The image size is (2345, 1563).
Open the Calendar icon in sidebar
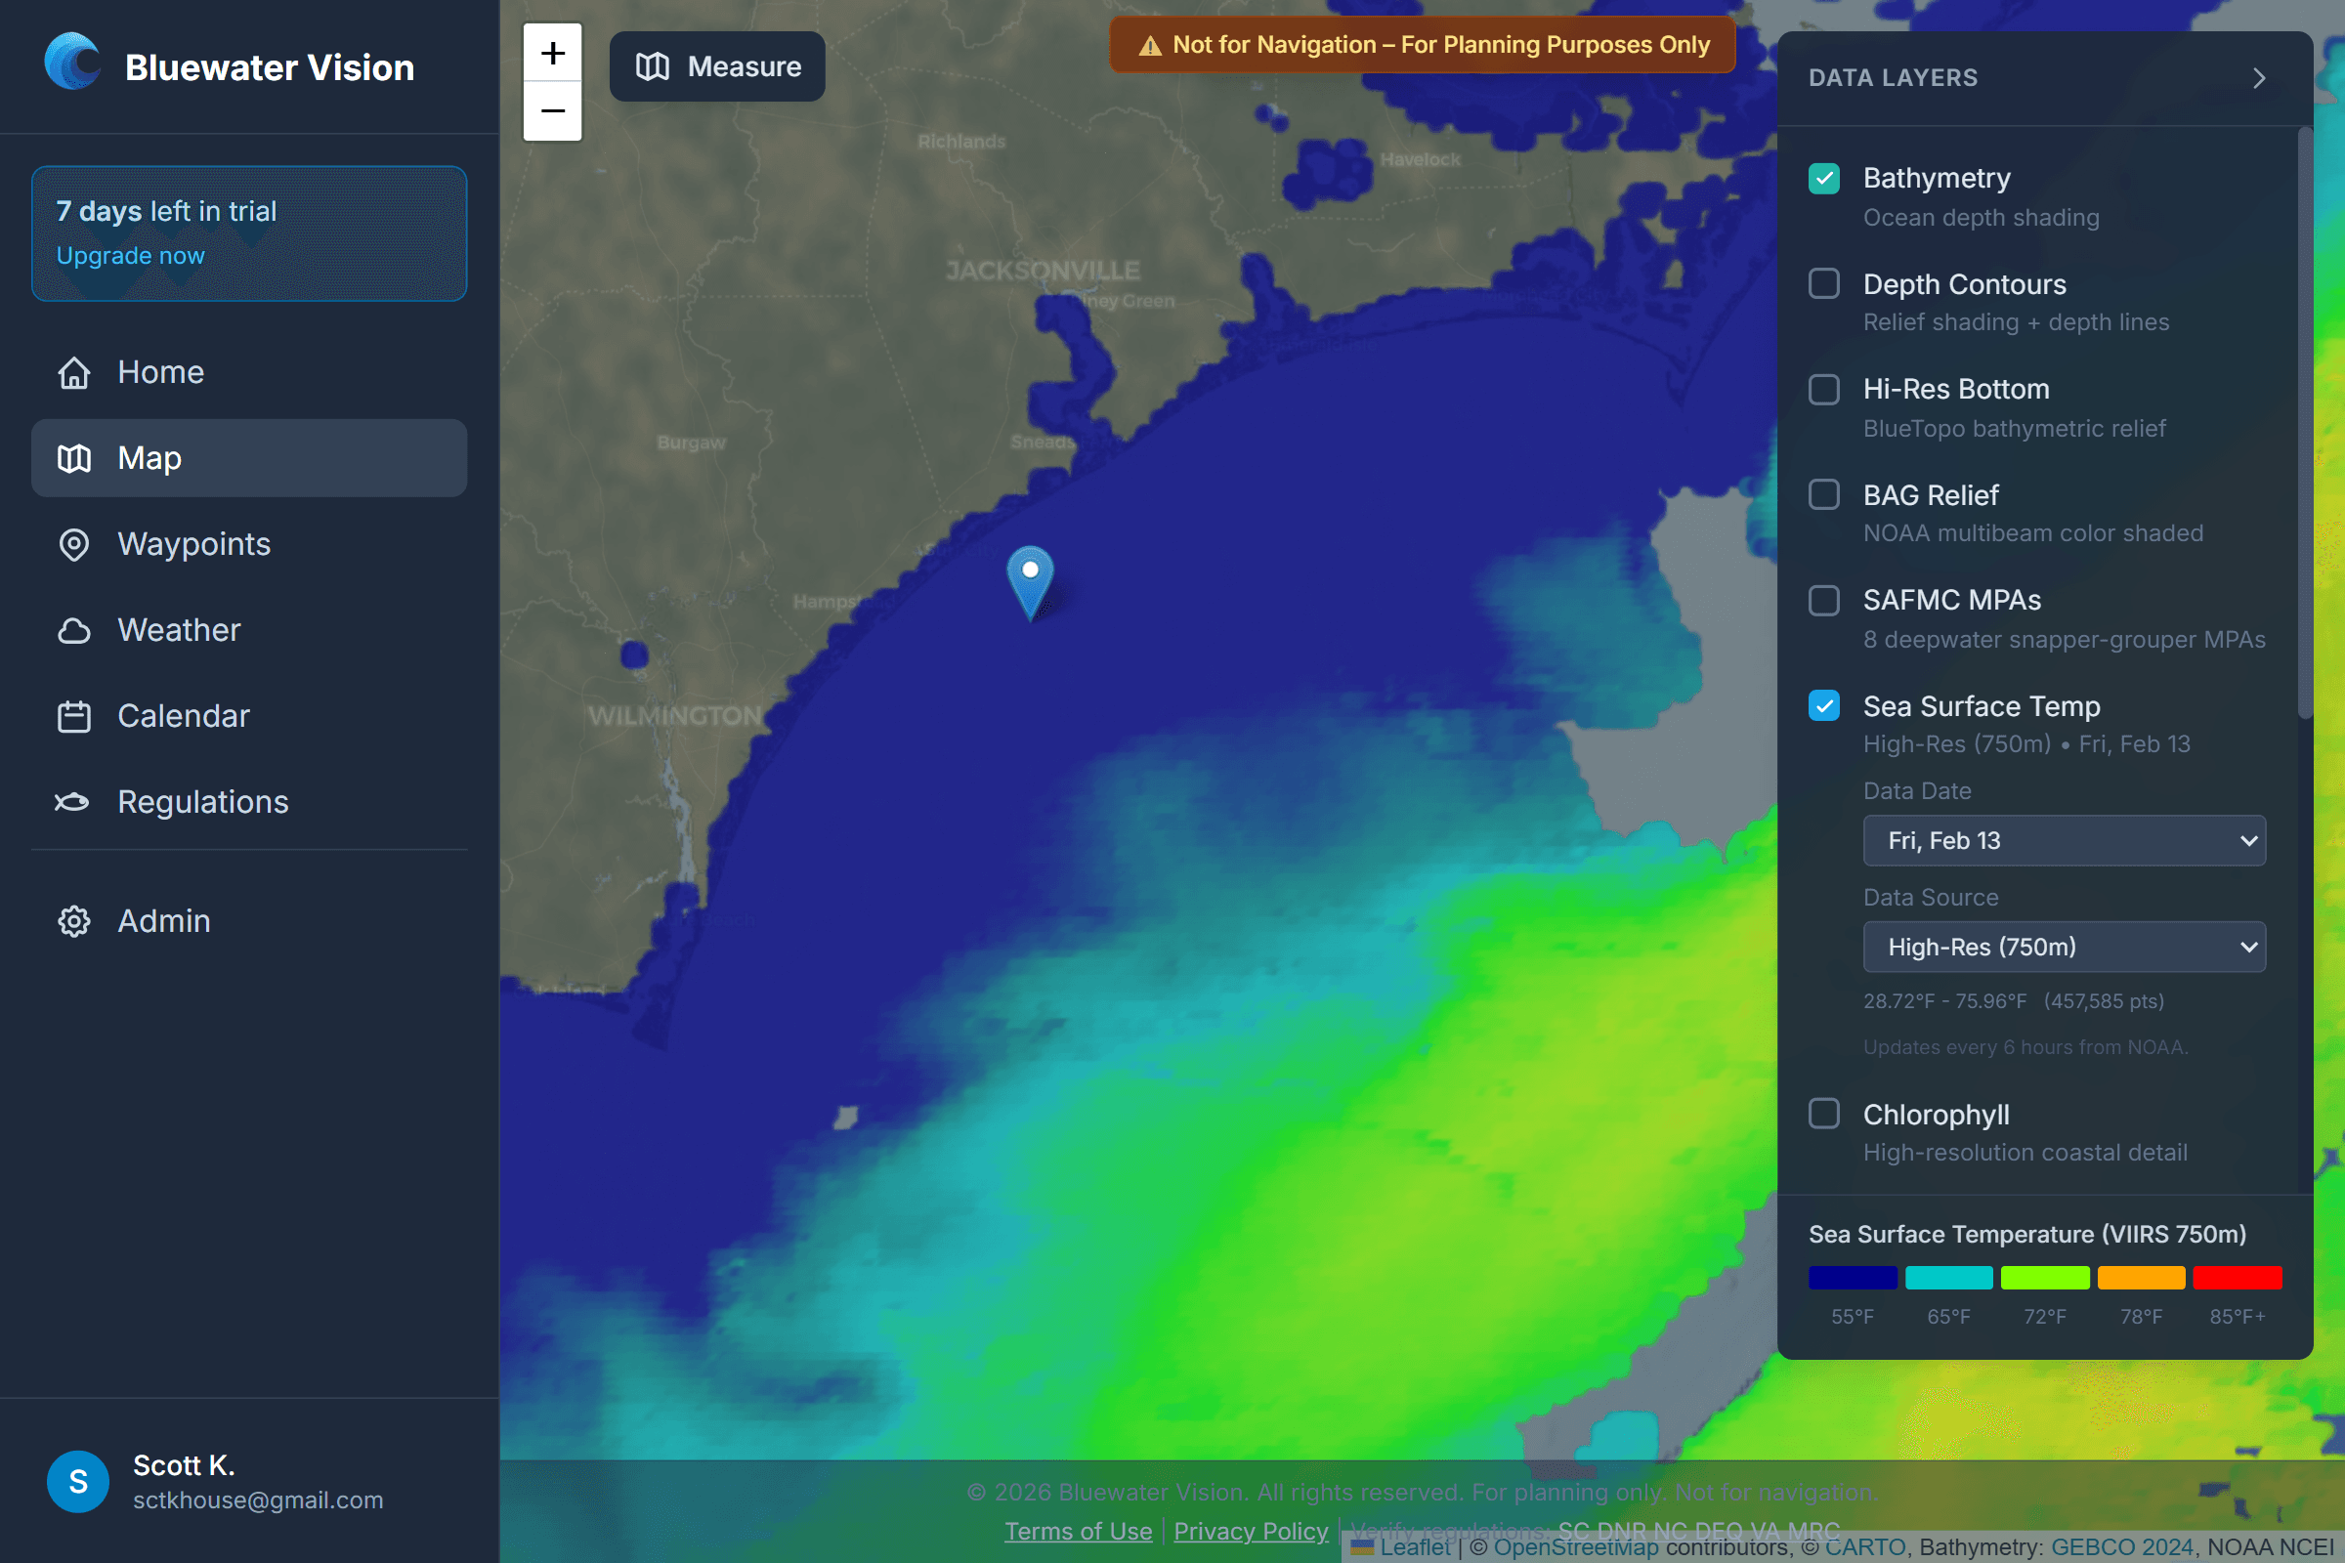pos(74,716)
